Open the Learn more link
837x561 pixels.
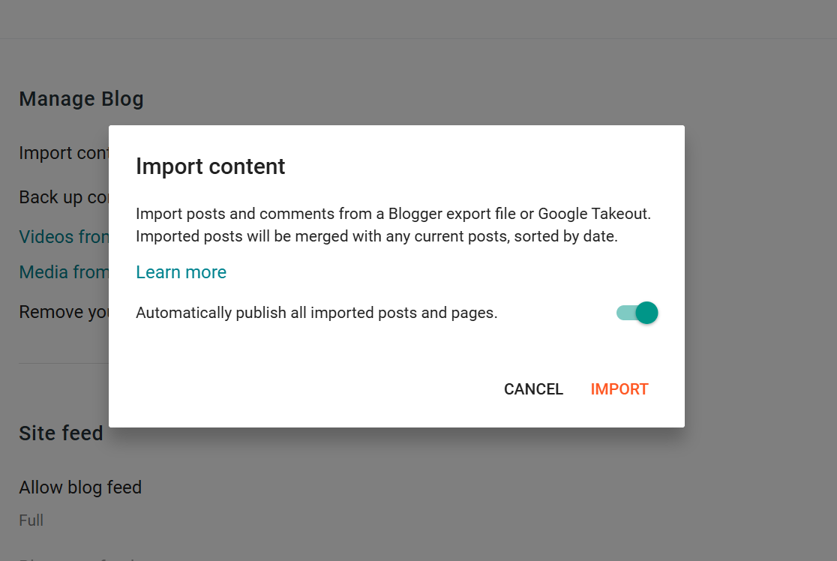pos(181,272)
